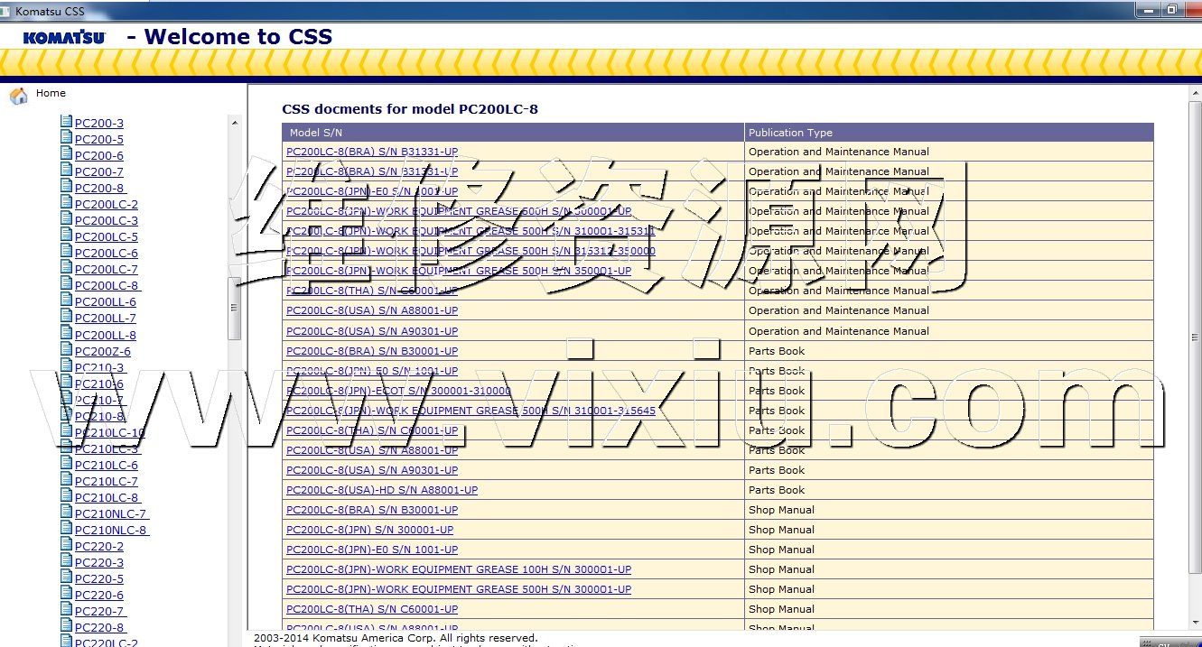Click the document icon next to PC200Z-6
This screenshot has height=647, width=1202.
(65, 350)
